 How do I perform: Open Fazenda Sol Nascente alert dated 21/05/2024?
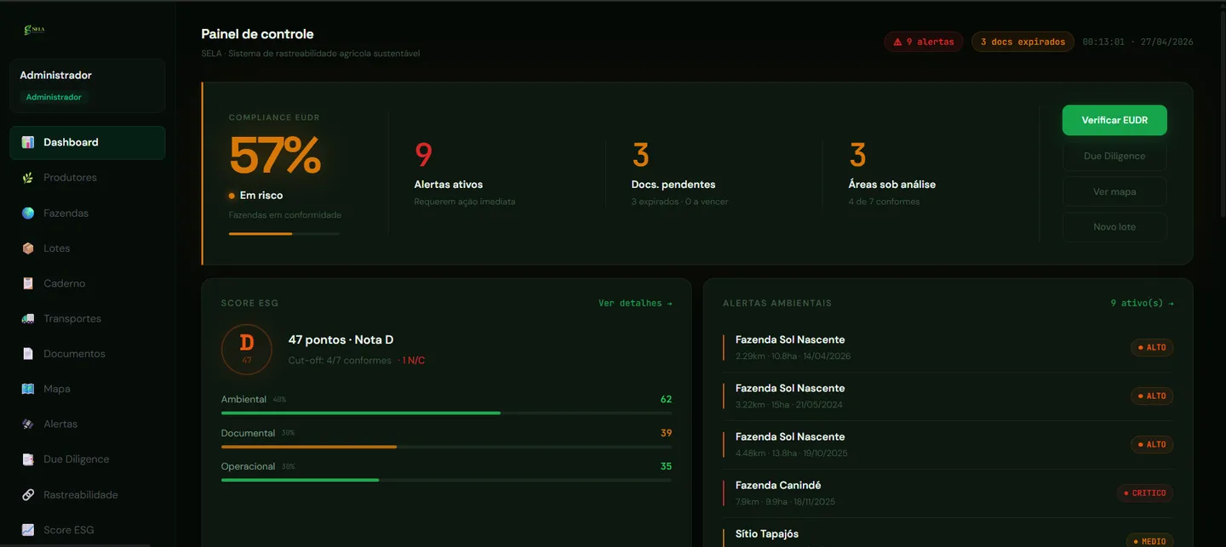948,396
